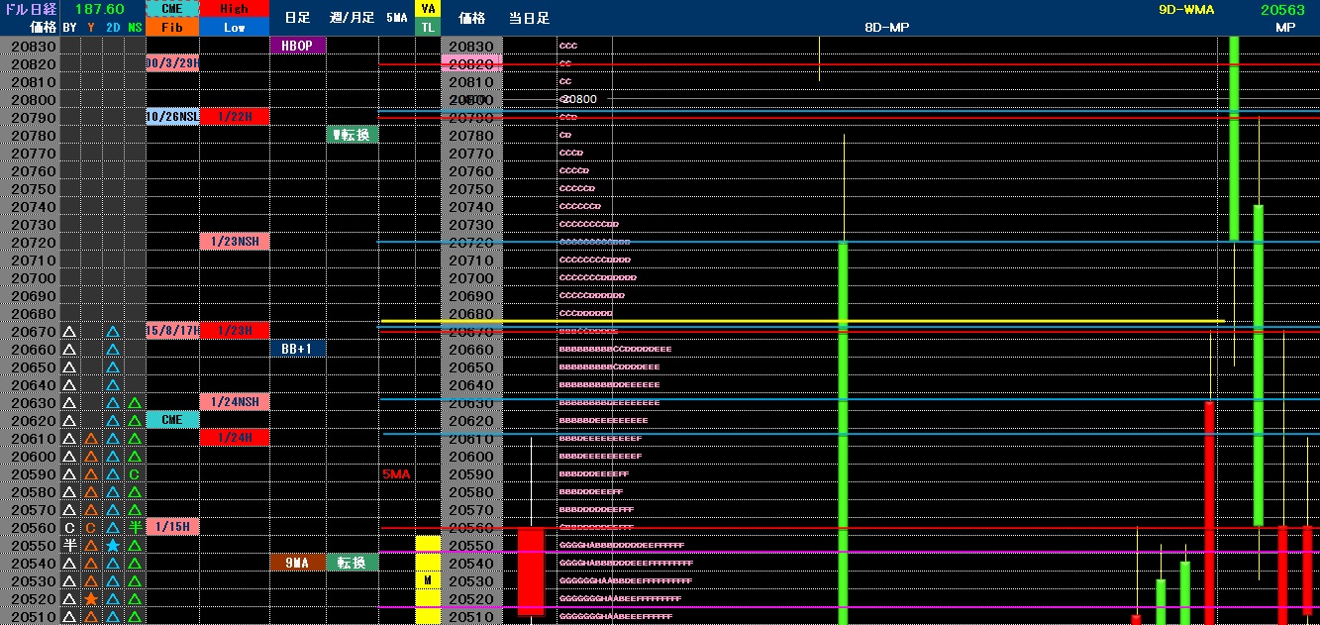Image resolution: width=1320 pixels, height=625 pixels.
Task: Click white 半 marker at 20550
Action: pyautogui.click(x=69, y=545)
